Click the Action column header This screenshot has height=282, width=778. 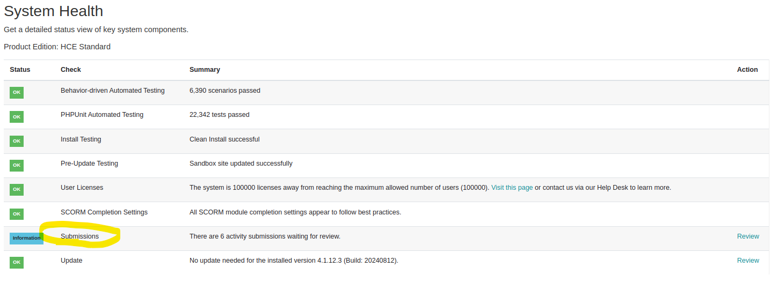click(x=747, y=70)
